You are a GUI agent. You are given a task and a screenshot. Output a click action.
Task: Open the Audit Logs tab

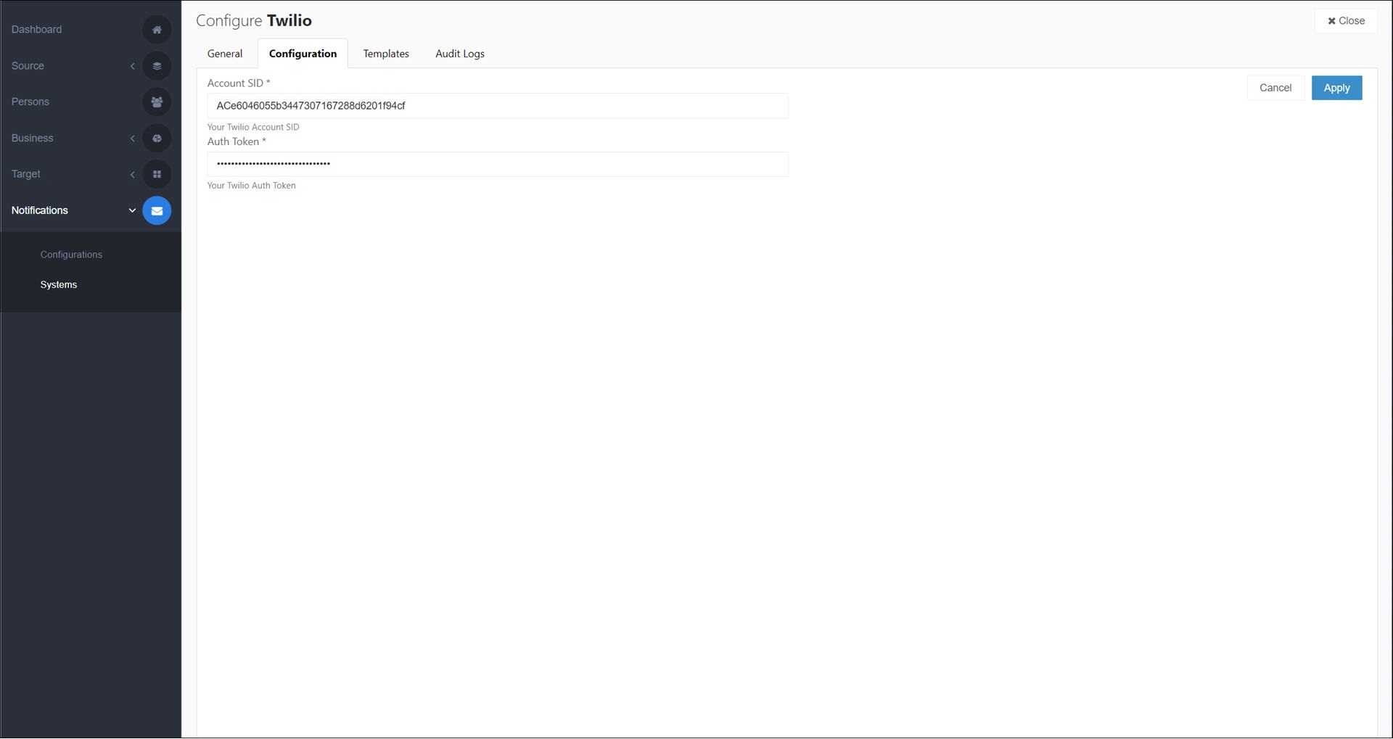[460, 54]
